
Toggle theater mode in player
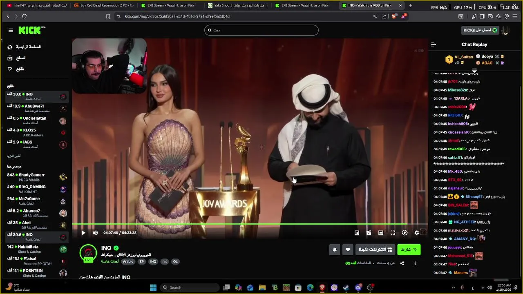381,233
